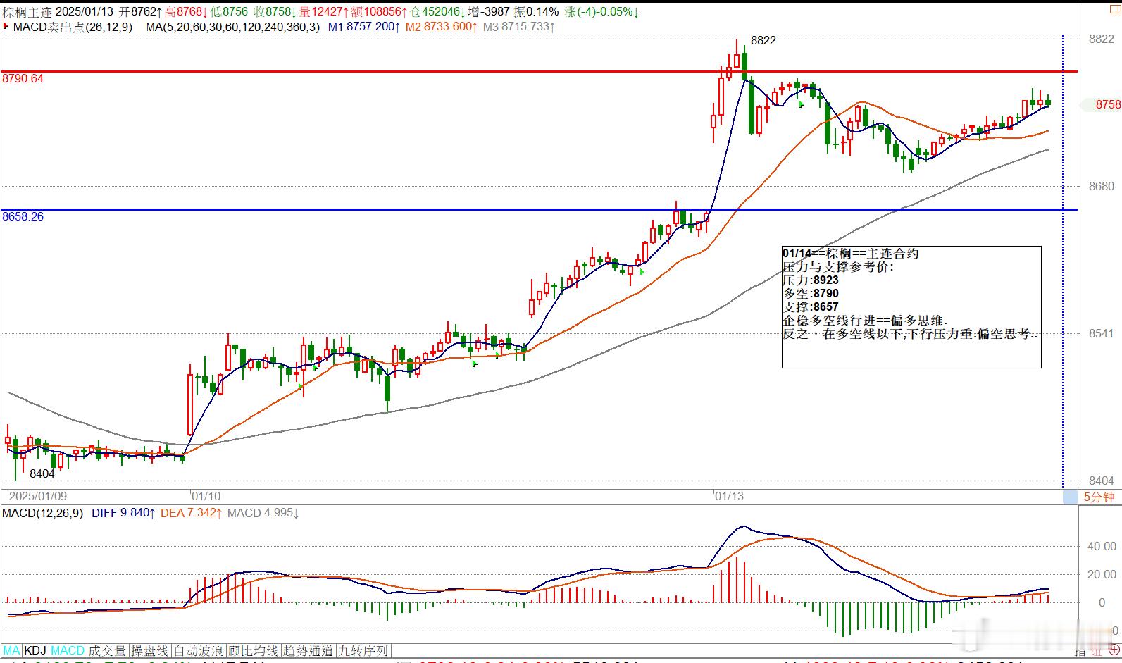Click the MACD卖出点(26,12,9) indicator label

[71, 27]
